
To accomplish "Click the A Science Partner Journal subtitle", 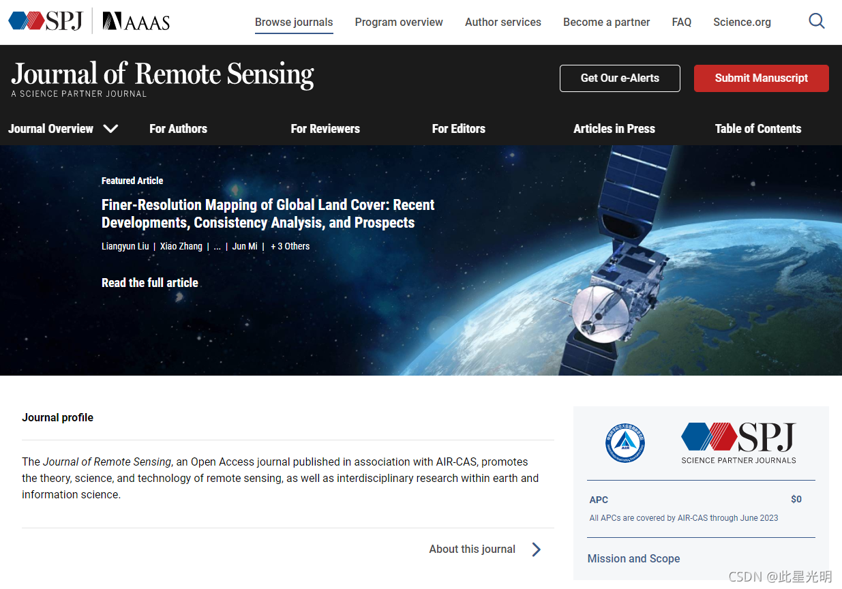I will [x=79, y=94].
